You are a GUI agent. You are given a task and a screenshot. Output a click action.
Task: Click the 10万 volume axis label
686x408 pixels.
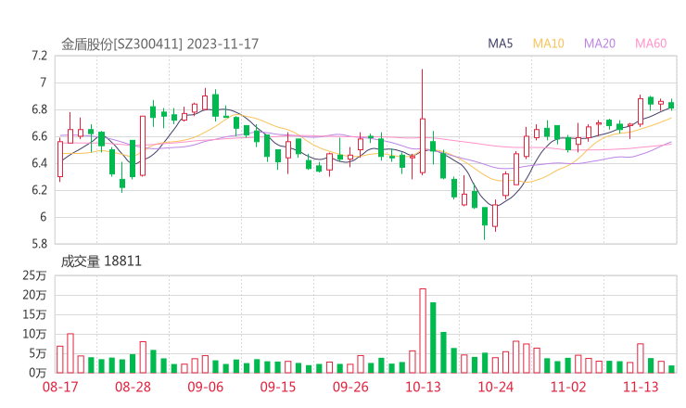coord(34,334)
